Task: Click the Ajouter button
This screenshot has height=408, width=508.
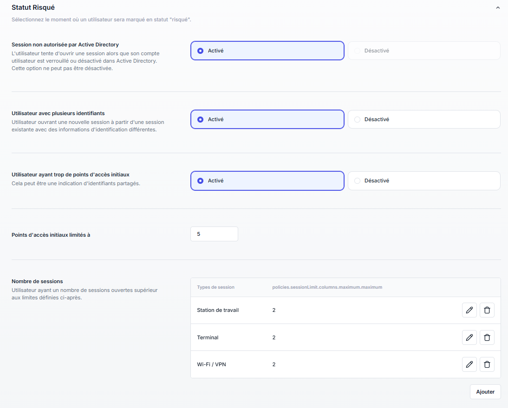Action: 485,392
